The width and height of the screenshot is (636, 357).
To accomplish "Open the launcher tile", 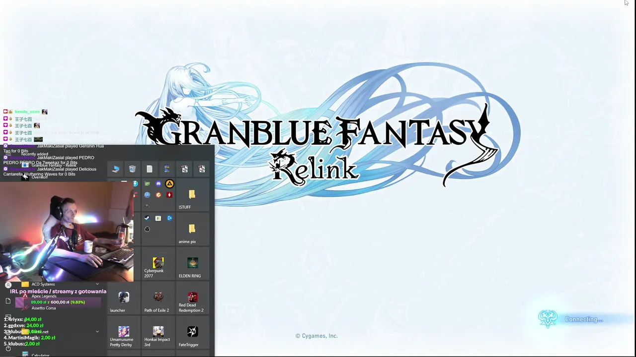I will point(124,298).
